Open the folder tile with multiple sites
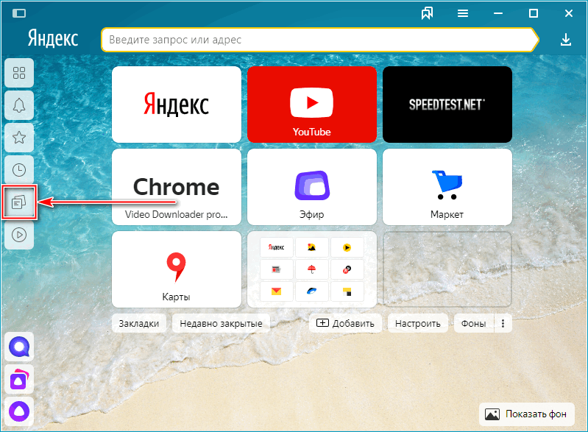The image size is (588, 432). 312,269
